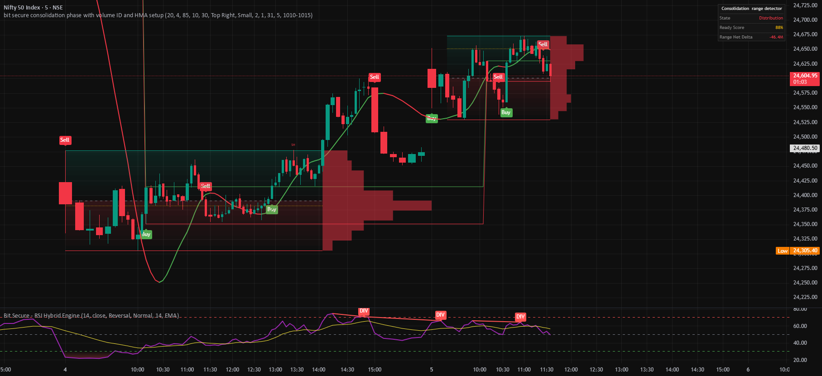Click the leftmost Sell signal label

coord(65,140)
